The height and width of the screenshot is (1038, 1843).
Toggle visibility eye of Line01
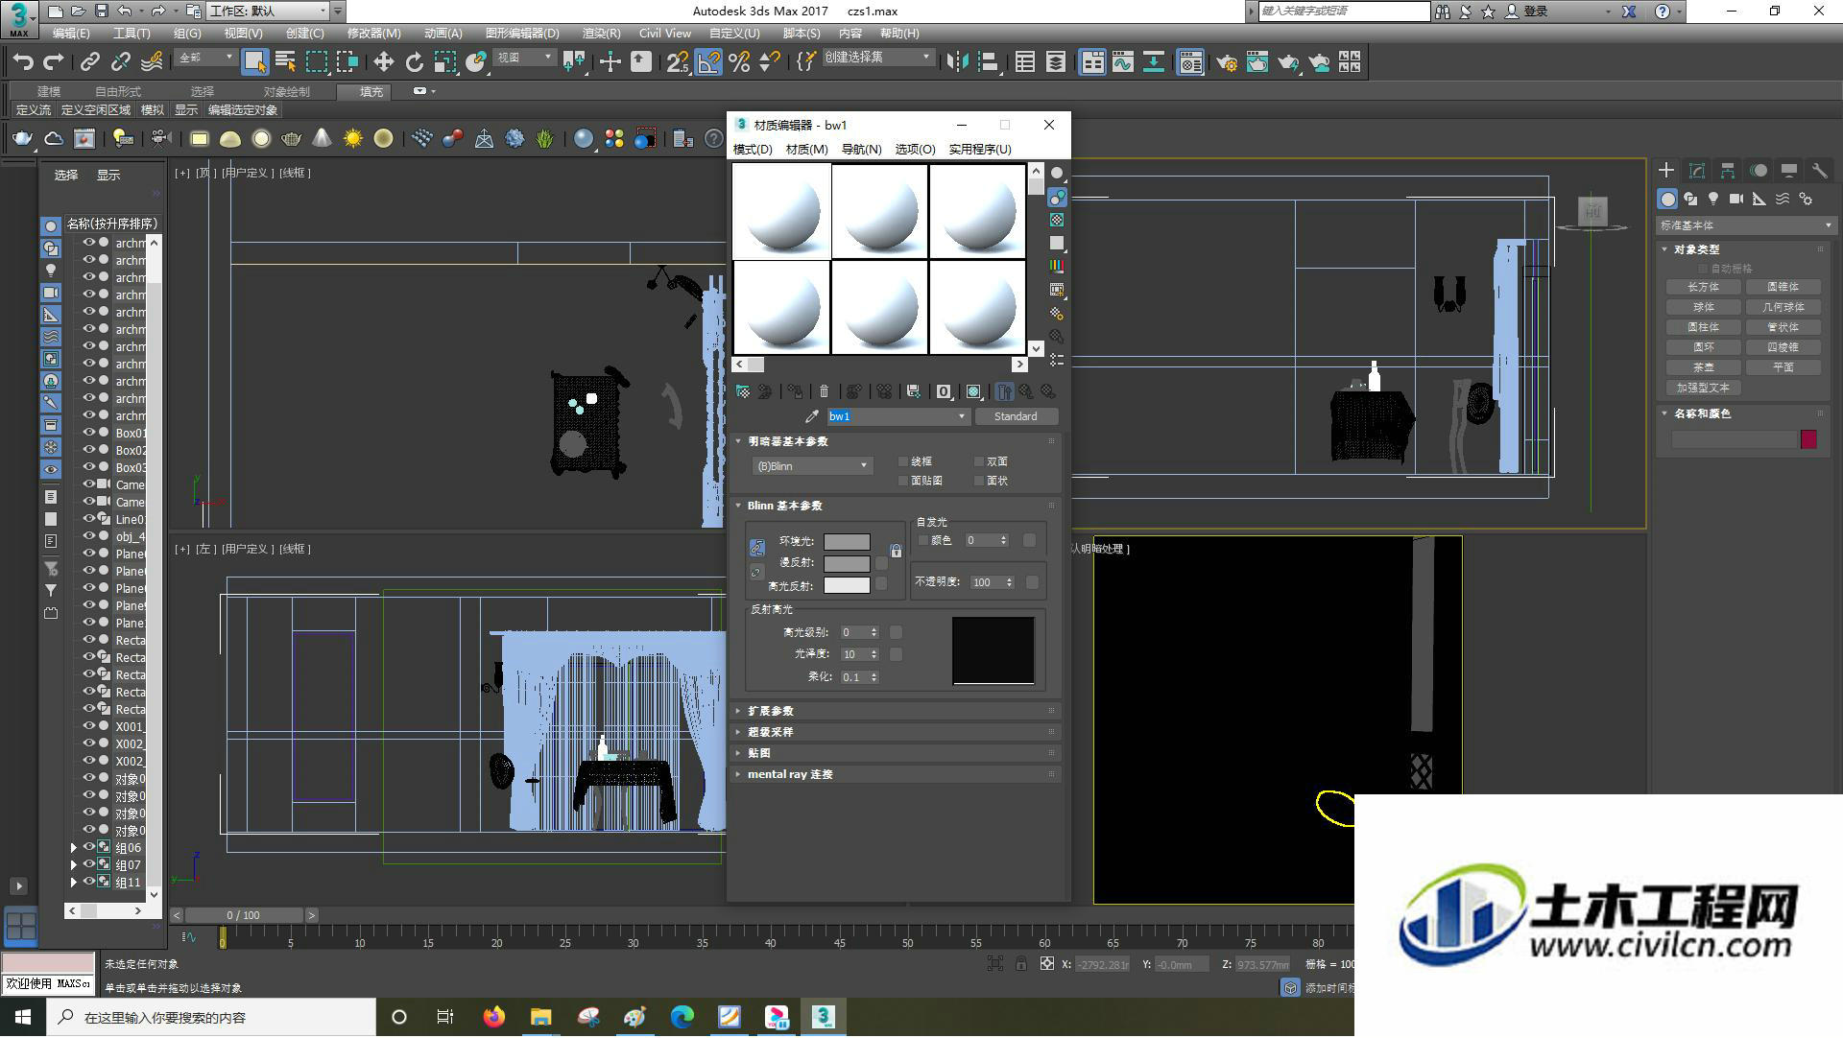(x=88, y=519)
